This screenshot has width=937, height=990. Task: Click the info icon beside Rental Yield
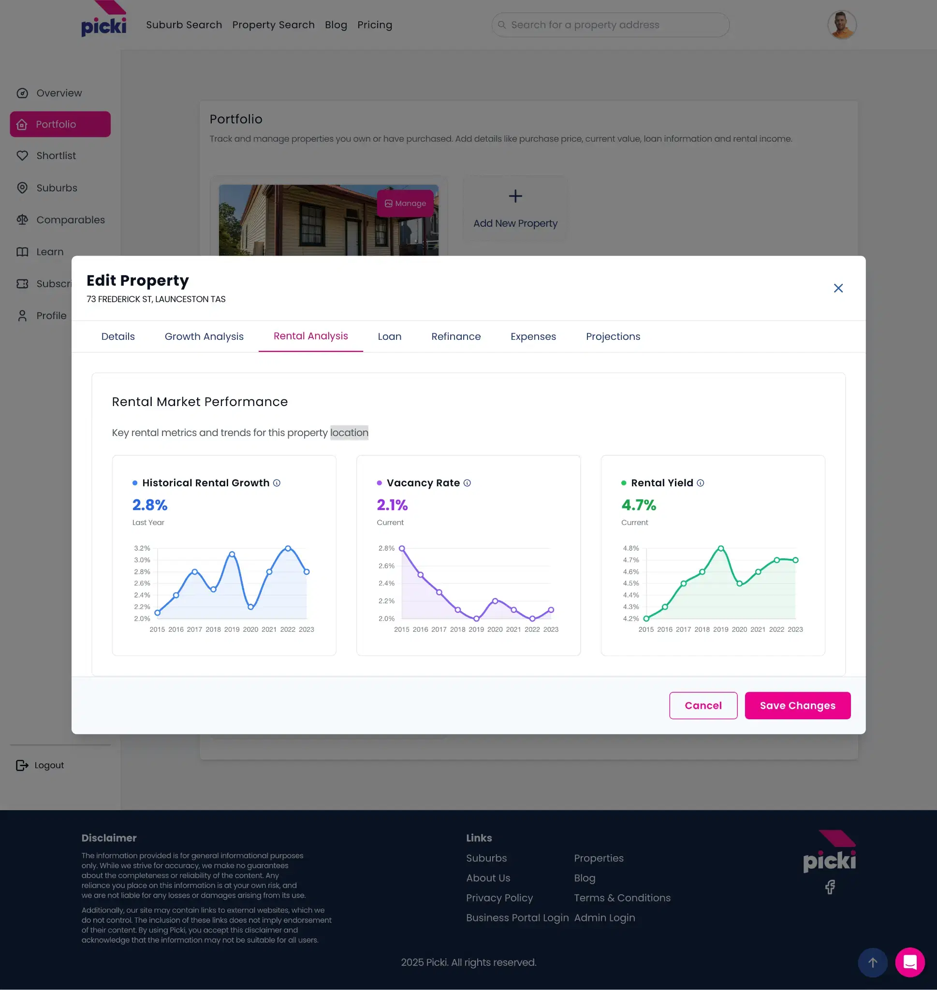pos(701,483)
